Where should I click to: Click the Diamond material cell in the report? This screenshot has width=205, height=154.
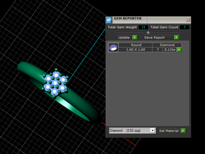click(167, 45)
